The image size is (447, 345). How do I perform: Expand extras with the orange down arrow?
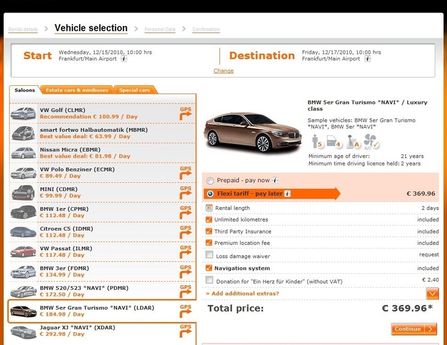coord(432,293)
